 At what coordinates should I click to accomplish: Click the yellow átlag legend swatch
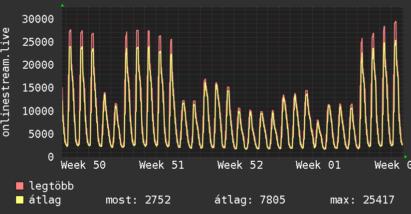pos(19,200)
